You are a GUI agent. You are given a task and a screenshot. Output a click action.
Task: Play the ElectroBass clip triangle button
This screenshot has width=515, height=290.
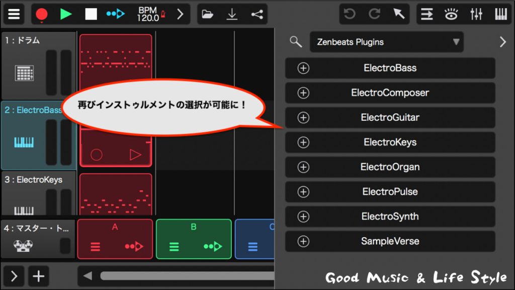(135, 155)
